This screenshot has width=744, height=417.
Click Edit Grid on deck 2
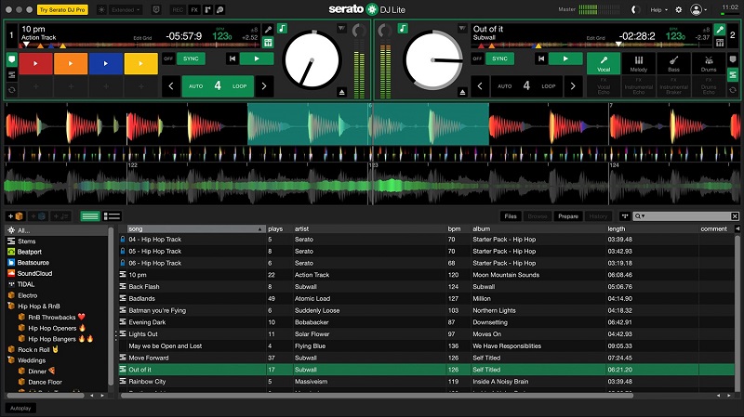pos(596,38)
